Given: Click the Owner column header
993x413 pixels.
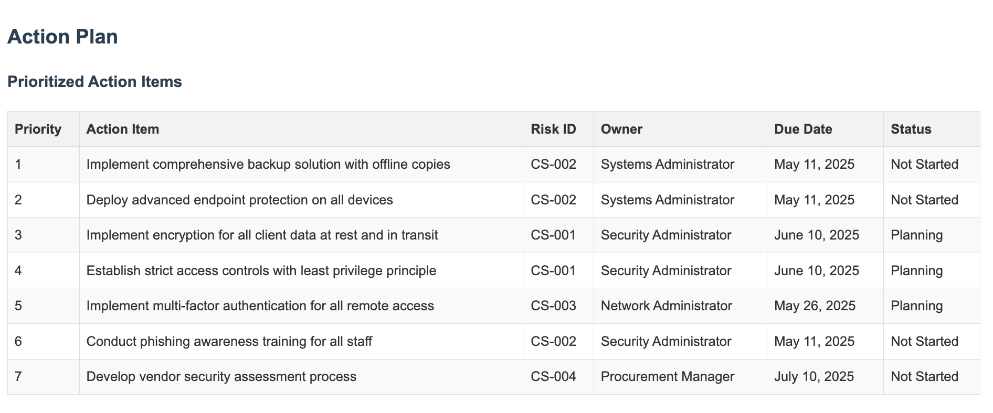Looking at the screenshot, I should point(621,129).
